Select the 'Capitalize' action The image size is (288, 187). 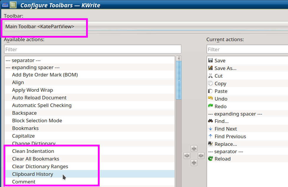click(x=90, y=136)
